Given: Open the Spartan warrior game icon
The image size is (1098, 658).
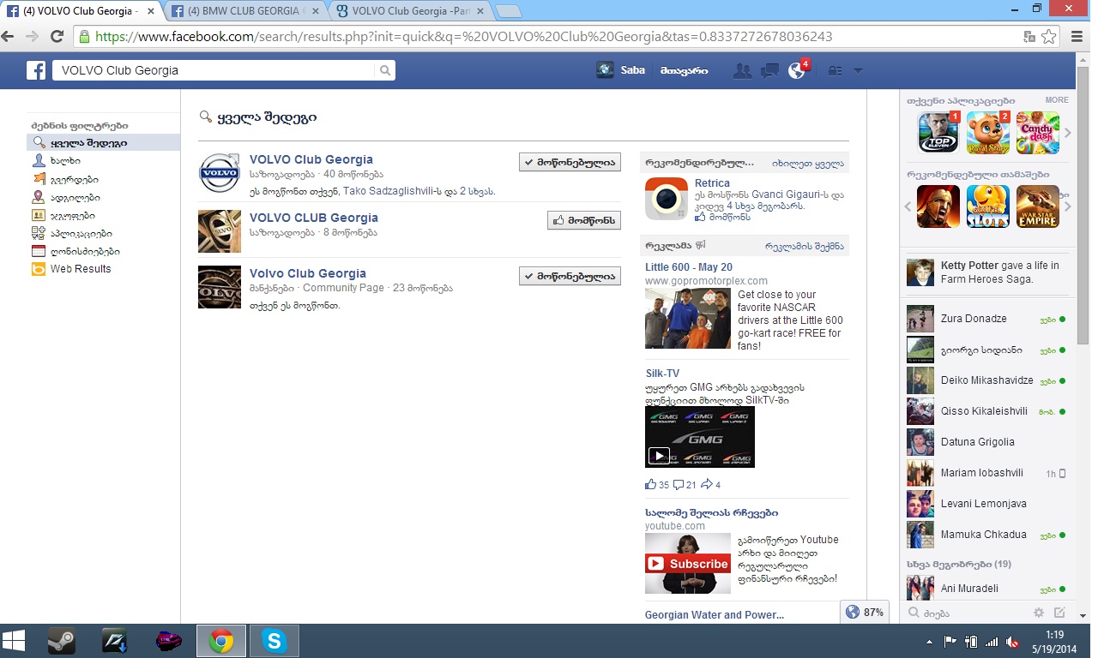Looking at the screenshot, I should pyautogui.click(x=938, y=206).
